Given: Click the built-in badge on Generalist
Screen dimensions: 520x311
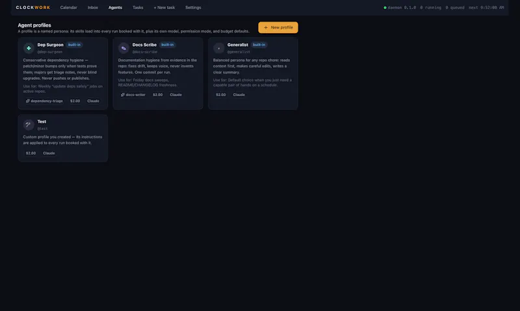Looking at the screenshot, I should pos(259,45).
